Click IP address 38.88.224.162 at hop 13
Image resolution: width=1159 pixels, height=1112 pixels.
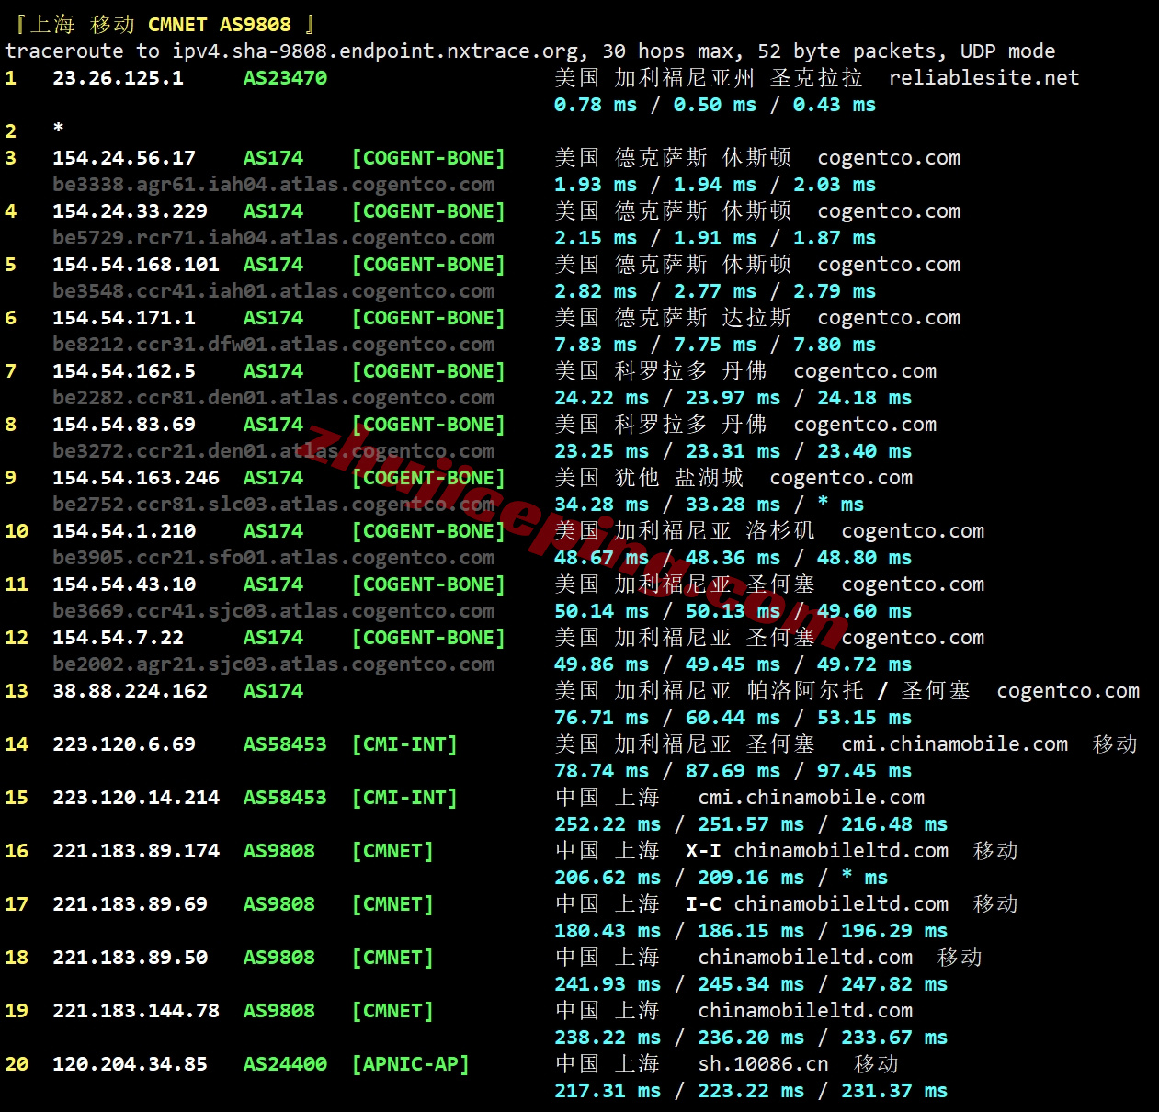pyautogui.click(x=130, y=691)
